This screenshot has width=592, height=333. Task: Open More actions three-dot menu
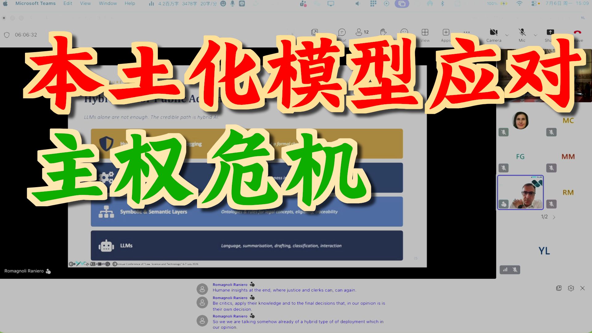[x=467, y=32]
